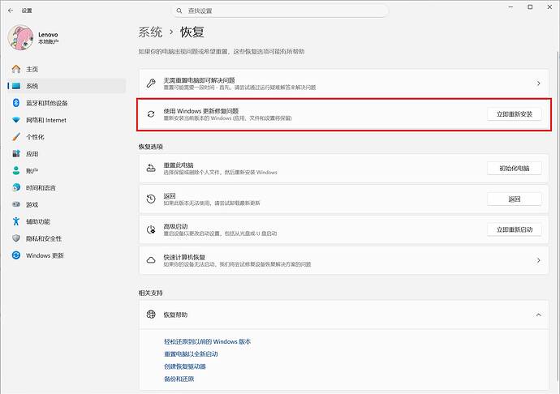
Task: Open link 备份和还原
Action: 179,379
